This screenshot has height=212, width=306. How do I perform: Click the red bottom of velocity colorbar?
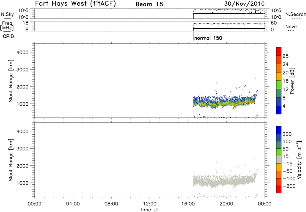[279, 189]
